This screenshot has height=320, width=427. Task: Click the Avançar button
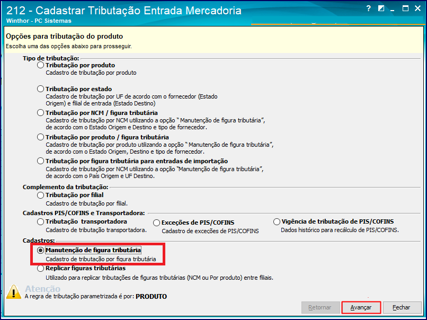pyautogui.click(x=361, y=307)
